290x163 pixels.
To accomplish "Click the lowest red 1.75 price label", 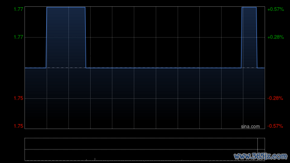I will [19, 126].
